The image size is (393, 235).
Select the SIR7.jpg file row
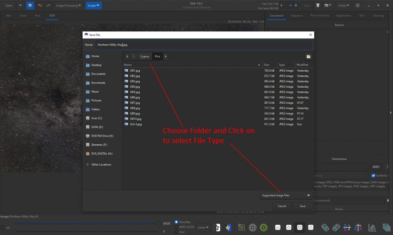point(218,103)
